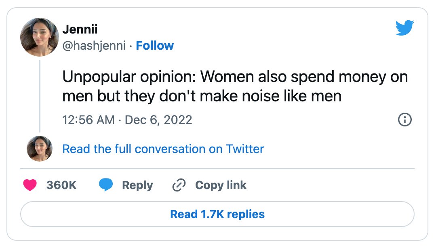Click the Reply label
Viewport: 434px width, 250px height.
click(137, 185)
